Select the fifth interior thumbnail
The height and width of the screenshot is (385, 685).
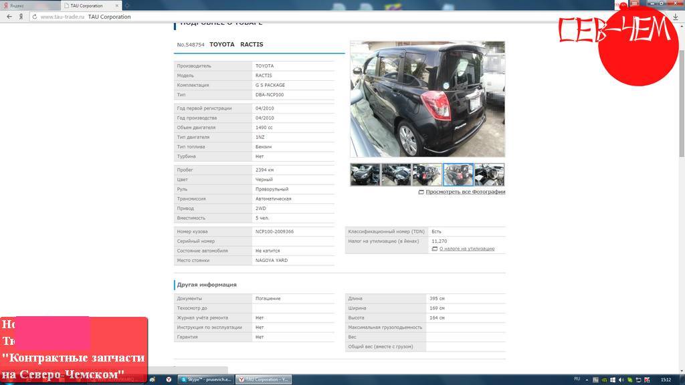(x=489, y=174)
